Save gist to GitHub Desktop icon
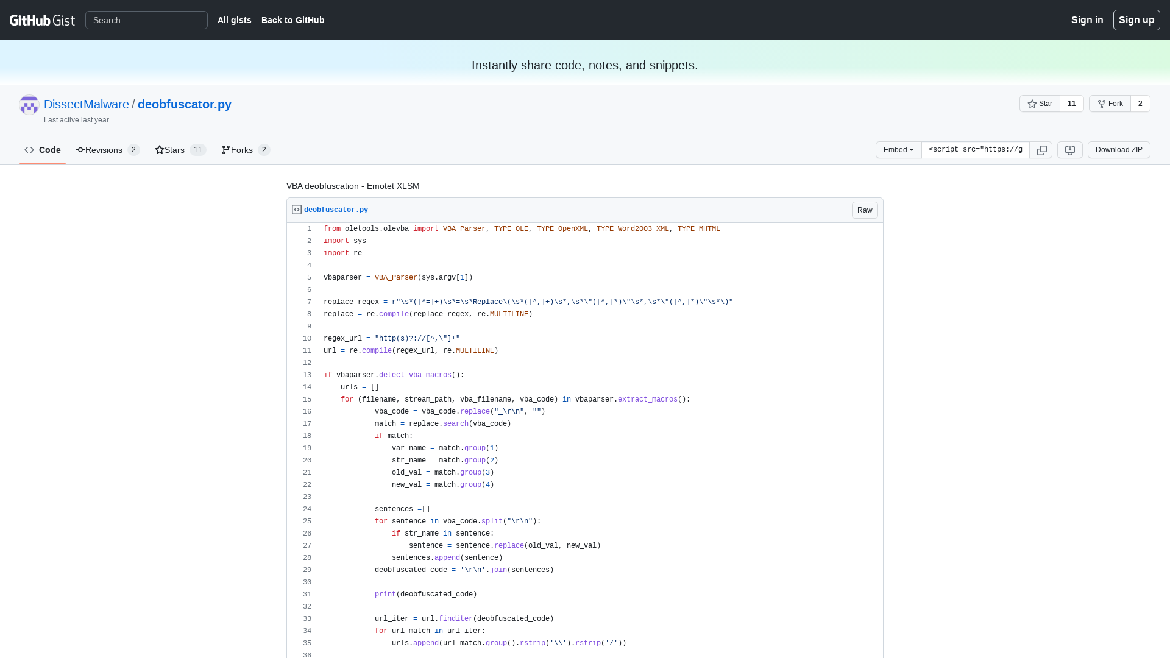Screen dimensions: 1170x658 click(1069, 150)
